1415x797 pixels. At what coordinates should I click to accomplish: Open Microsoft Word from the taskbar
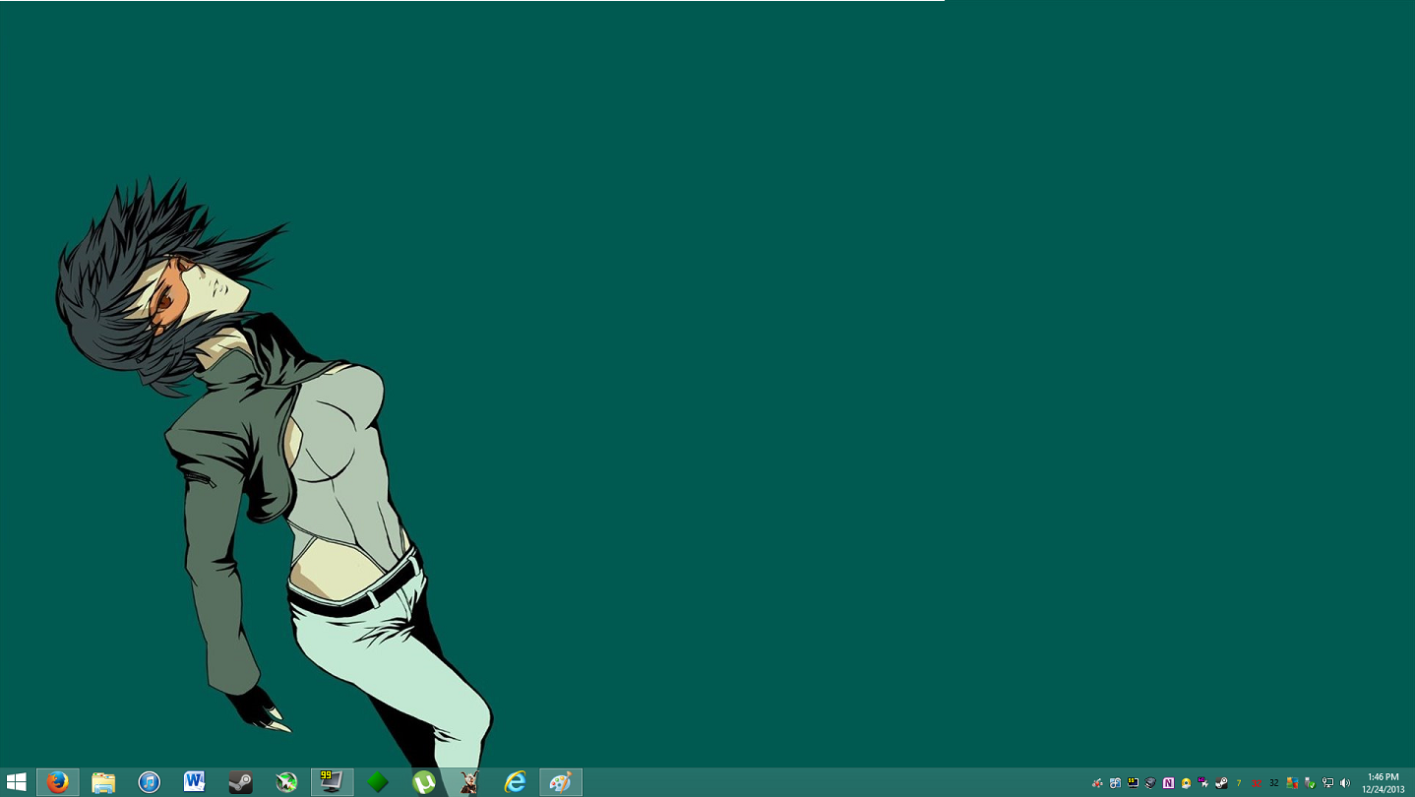pyautogui.click(x=195, y=782)
